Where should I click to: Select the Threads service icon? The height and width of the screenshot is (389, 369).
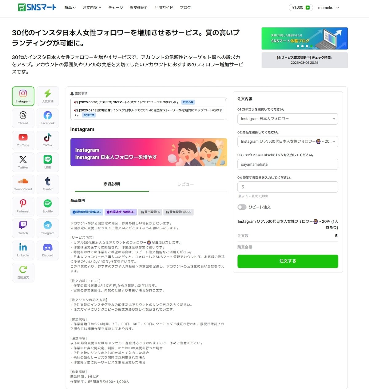coord(23,118)
